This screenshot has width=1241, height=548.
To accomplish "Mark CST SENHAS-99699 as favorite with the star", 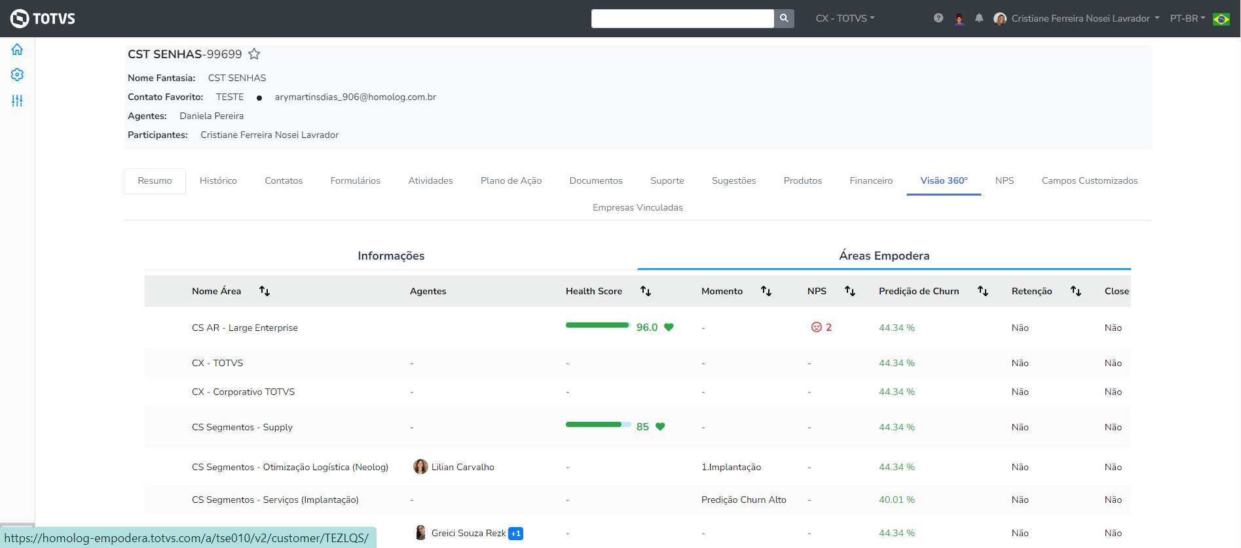I will [254, 54].
